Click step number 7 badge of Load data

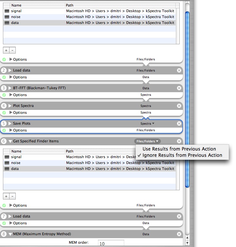click(4, 216)
